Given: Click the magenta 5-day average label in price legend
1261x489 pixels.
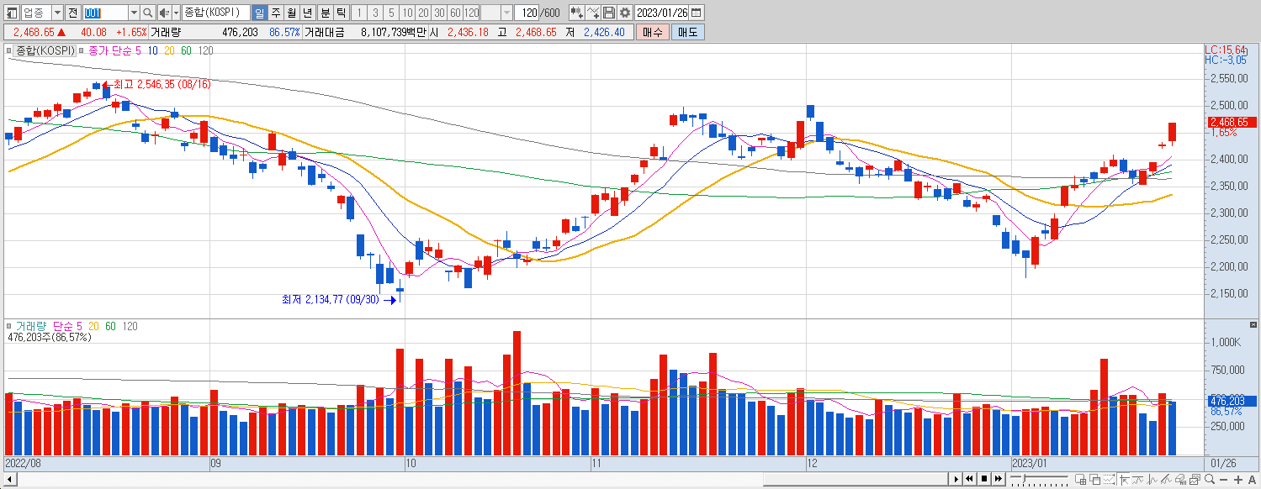Looking at the screenshot, I should tap(139, 50).
